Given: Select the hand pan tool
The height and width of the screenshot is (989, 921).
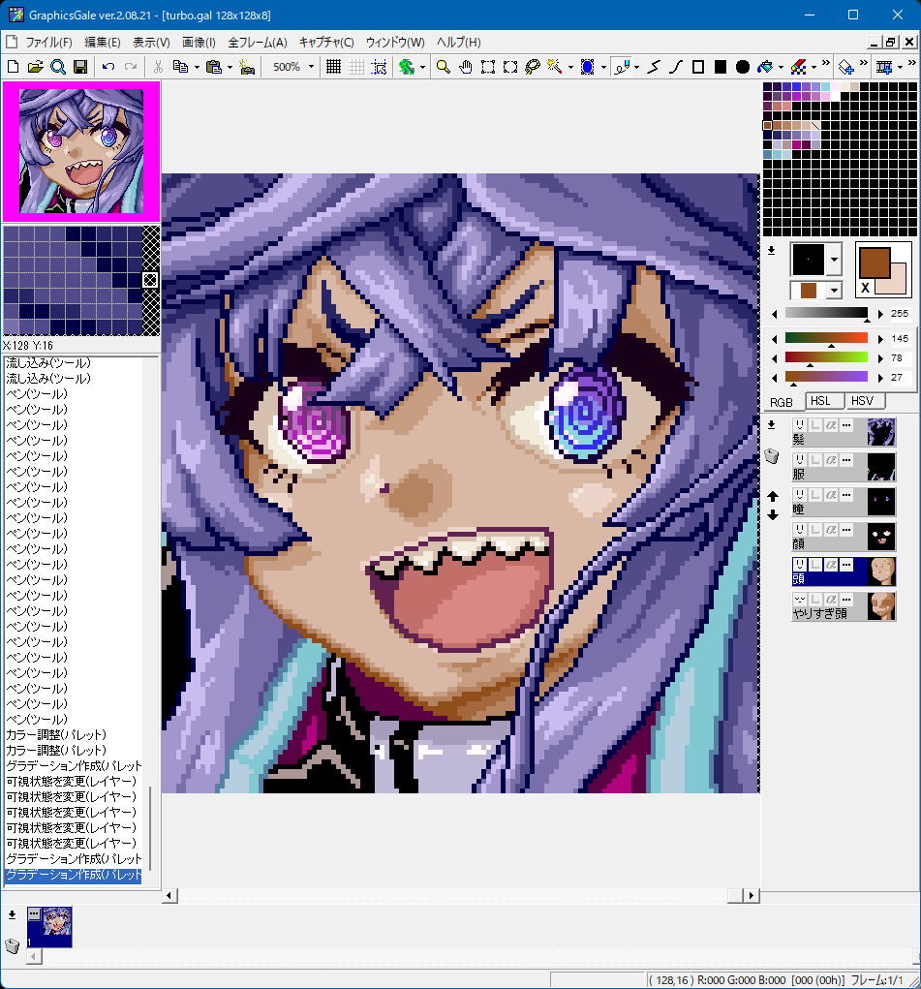Looking at the screenshot, I should 466,67.
